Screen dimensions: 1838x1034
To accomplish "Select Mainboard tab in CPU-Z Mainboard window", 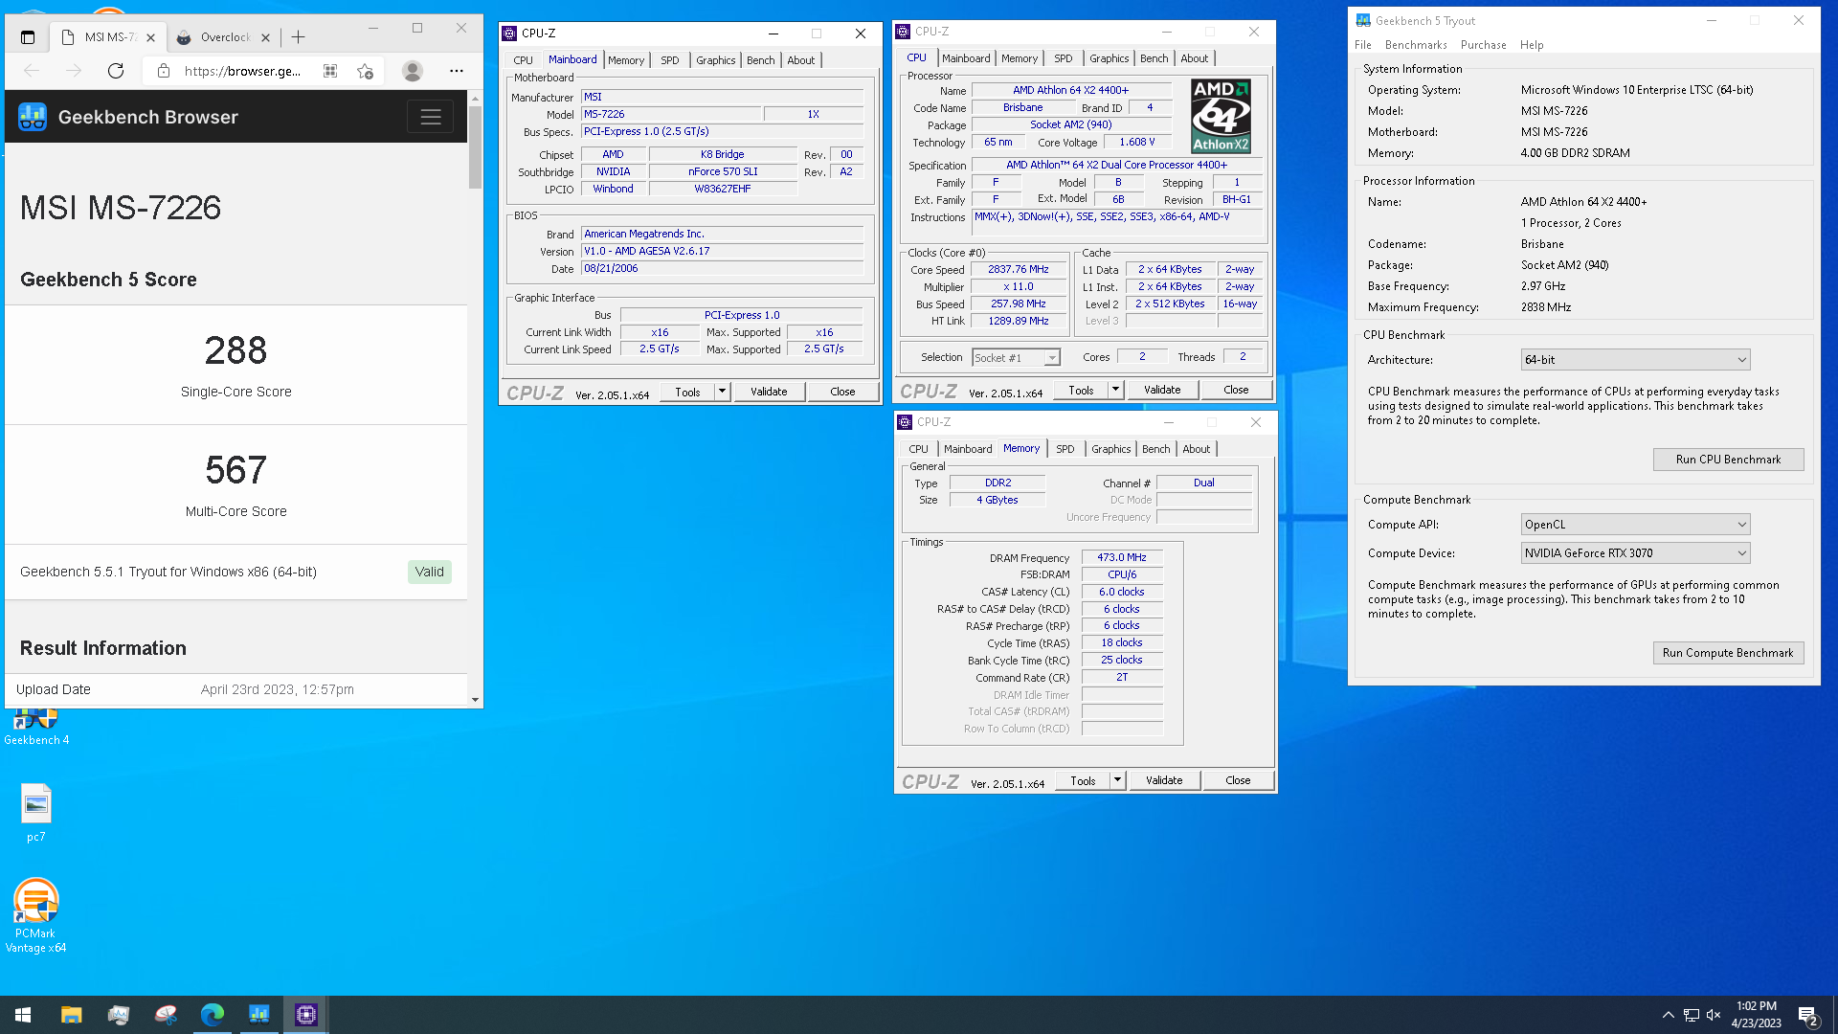I will click(x=572, y=59).
